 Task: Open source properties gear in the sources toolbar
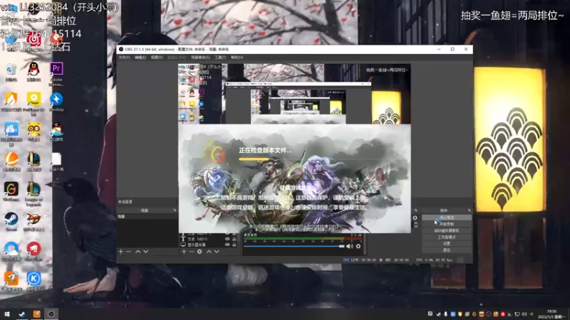point(199,252)
